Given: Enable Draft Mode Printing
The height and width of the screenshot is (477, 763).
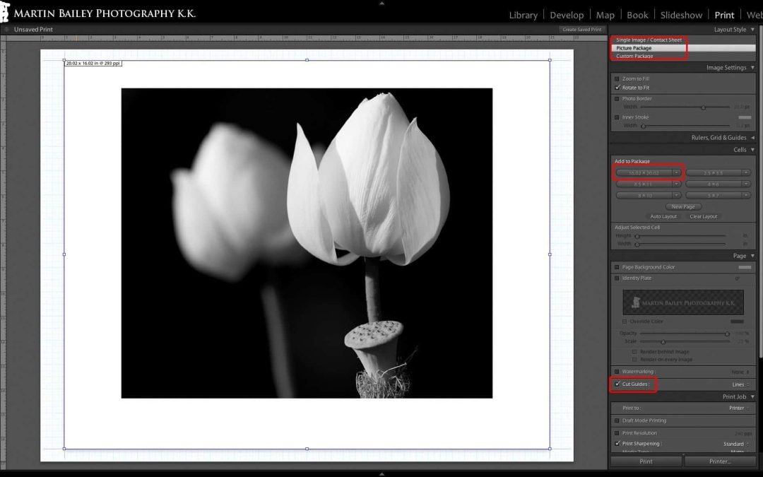Looking at the screenshot, I should point(617,420).
